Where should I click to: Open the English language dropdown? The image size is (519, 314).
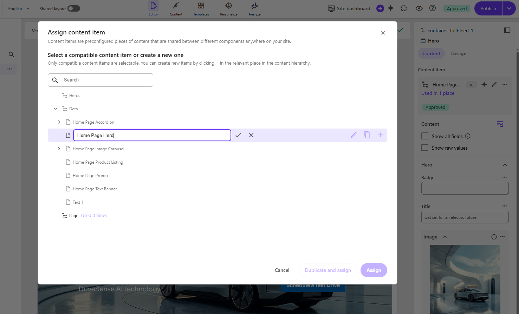pos(18,8)
